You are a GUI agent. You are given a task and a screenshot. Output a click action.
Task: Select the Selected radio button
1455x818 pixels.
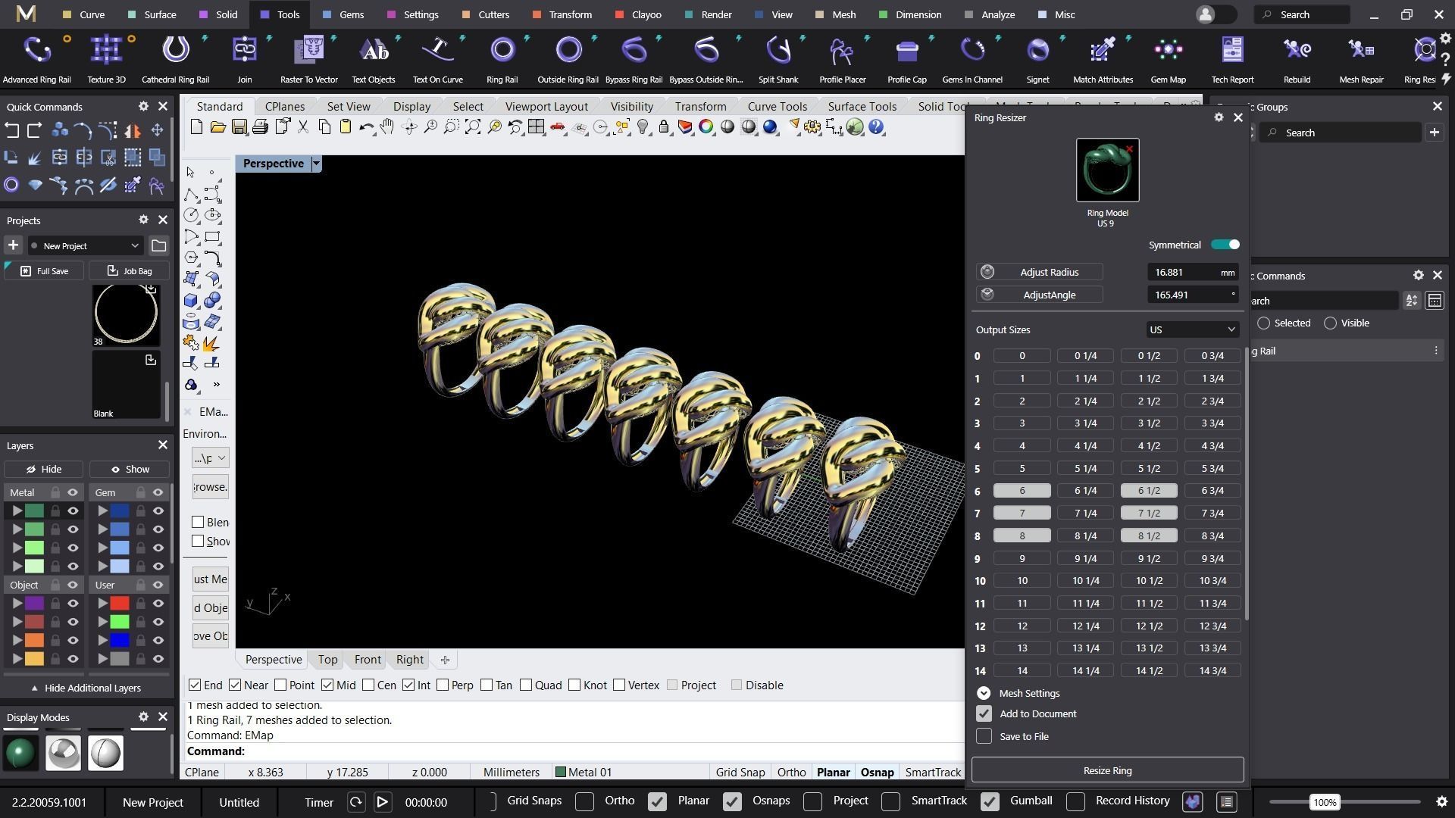click(1263, 323)
